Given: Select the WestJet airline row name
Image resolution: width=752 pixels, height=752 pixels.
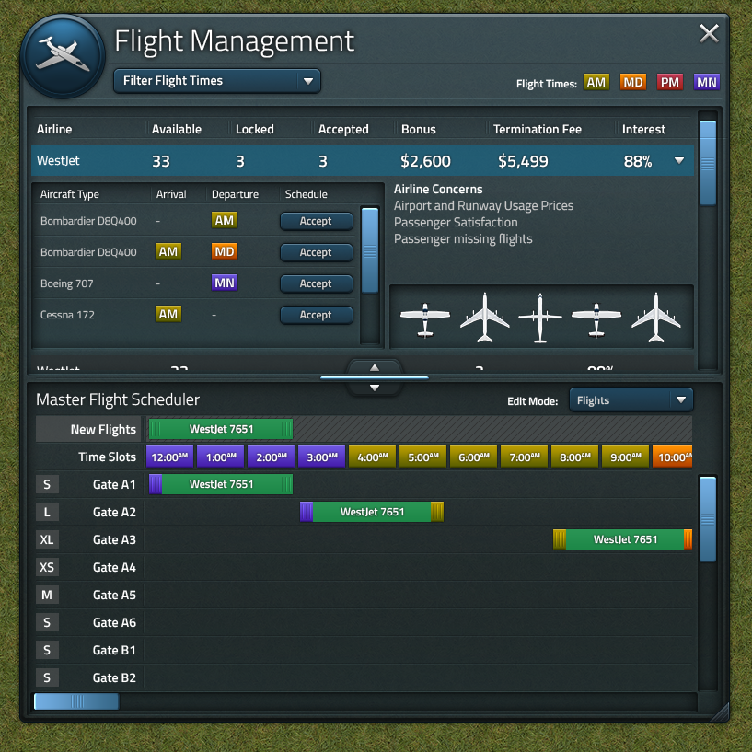Looking at the screenshot, I should point(58,160).
